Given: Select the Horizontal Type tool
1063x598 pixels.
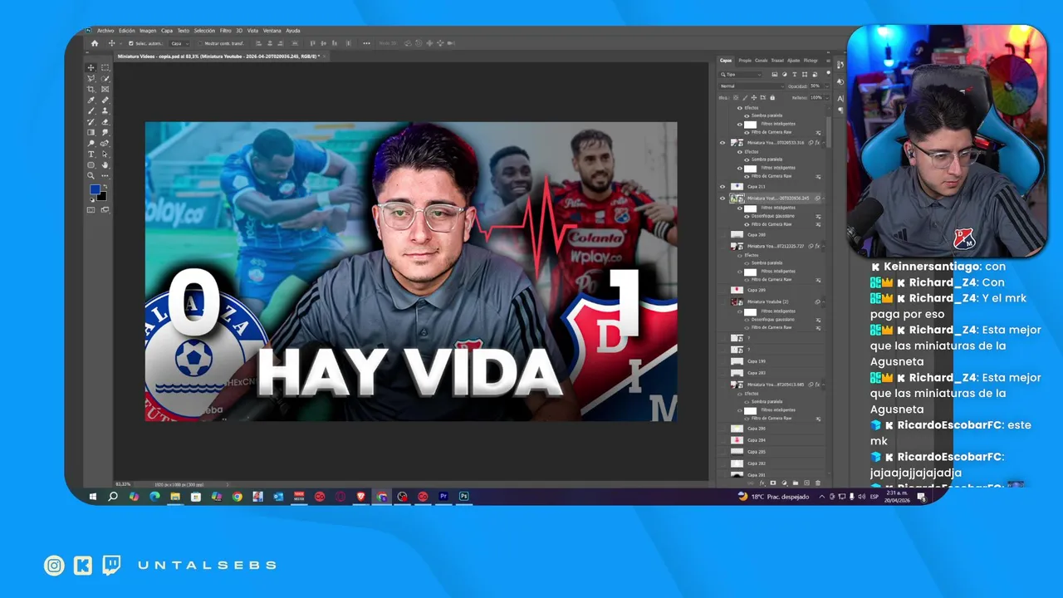Looking at the screenshot, I should point(91,154).
